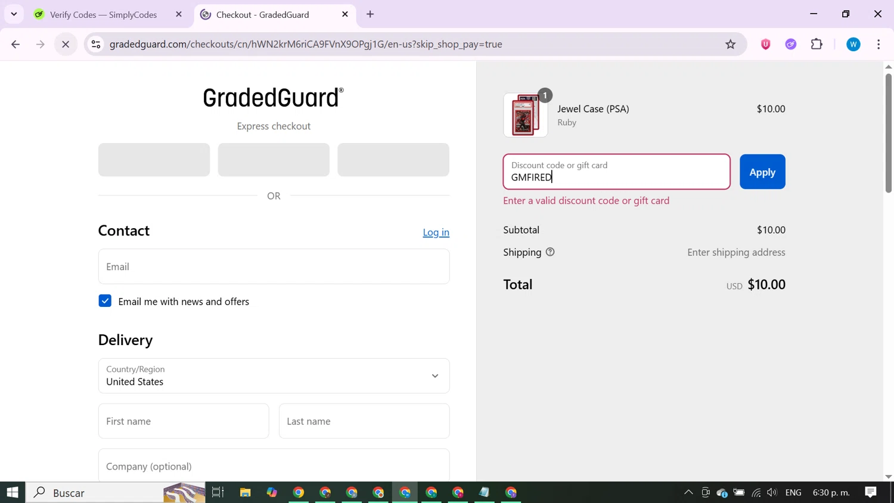Image resolution: width=894 pixels, height=503 pixels.
Task: Open the notification center icon
Action: 871,492
